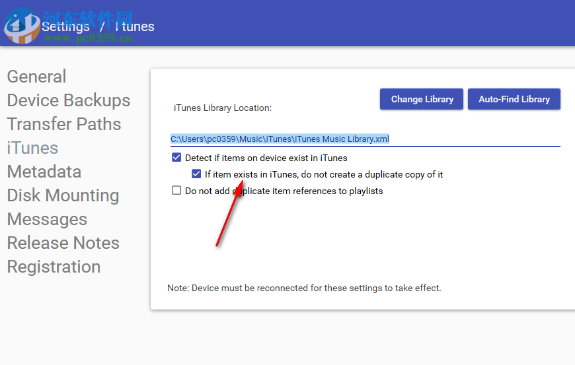Click the iTunes Library Location label
Screen dimensions: 575x365
tap(223, 108)
